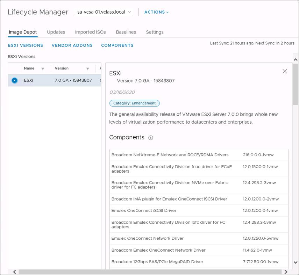Click the Lifecycle Manager title
This screenshot has width=299, height=275.
[x=38, y=12]
